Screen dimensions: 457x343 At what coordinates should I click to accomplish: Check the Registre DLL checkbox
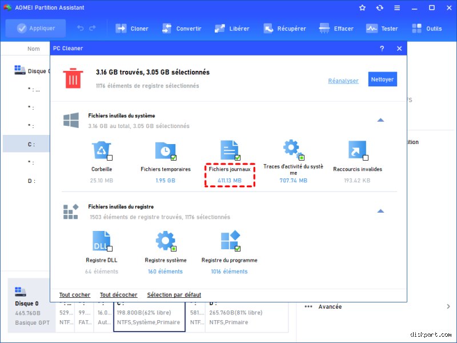point(110,249)
